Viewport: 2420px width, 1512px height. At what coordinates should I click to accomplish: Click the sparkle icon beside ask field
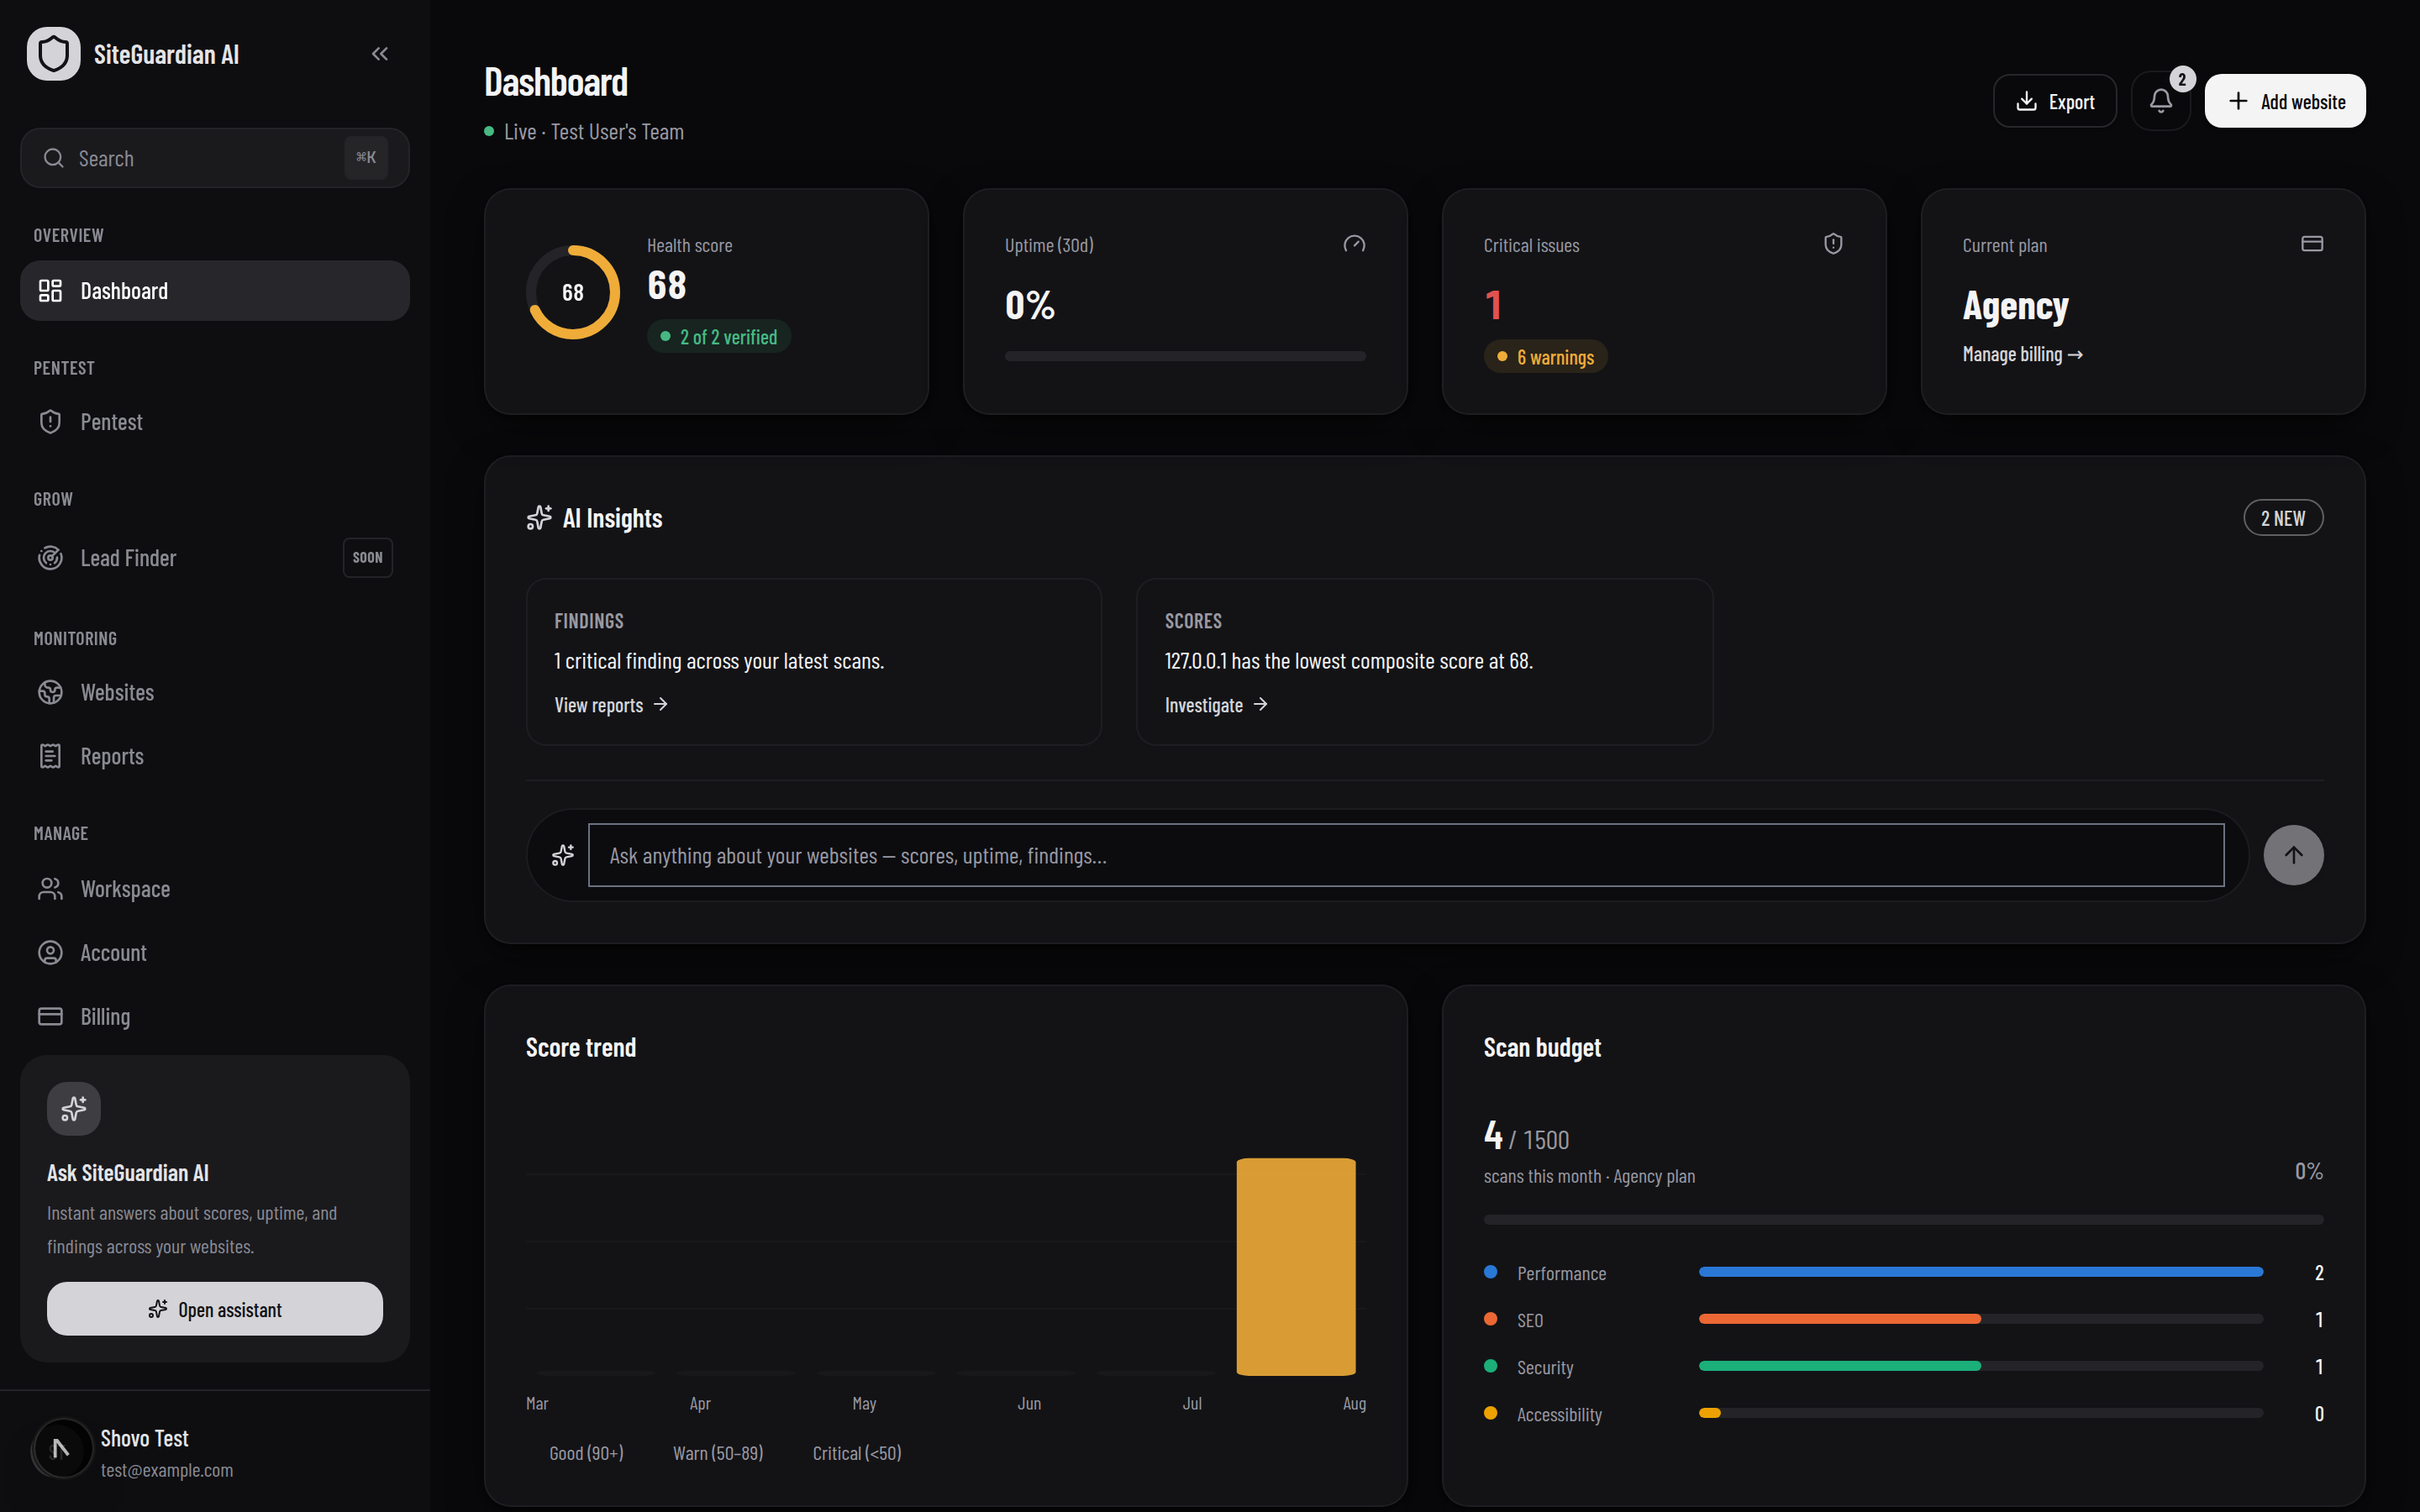coord(563,855)
